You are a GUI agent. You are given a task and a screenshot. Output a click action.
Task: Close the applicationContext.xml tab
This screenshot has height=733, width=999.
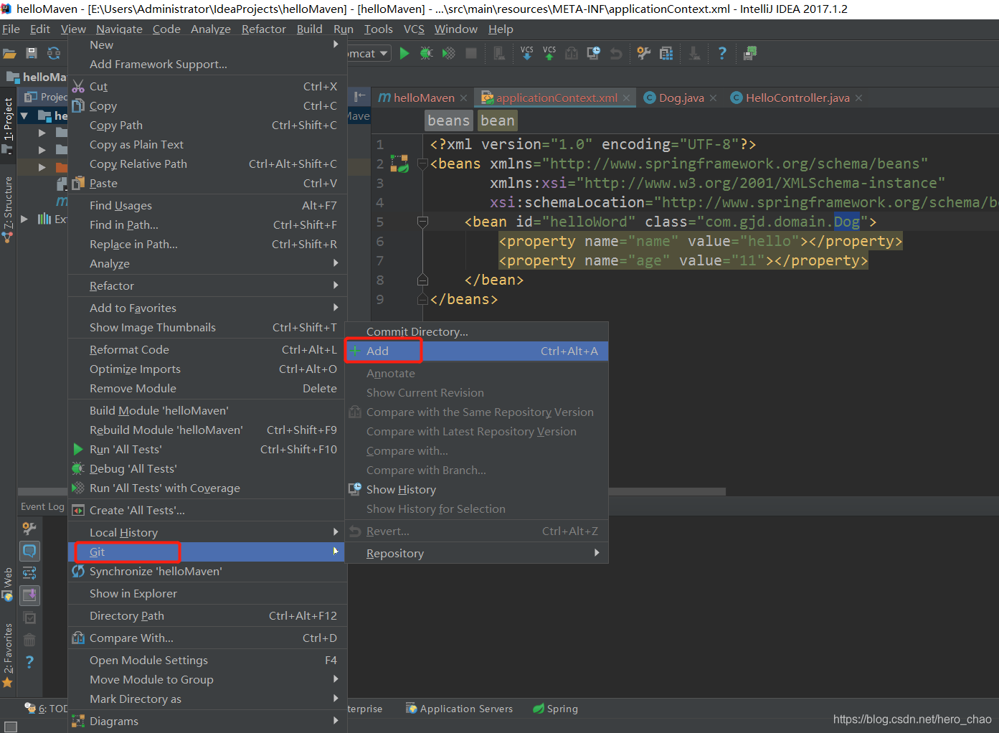[627, 98]
